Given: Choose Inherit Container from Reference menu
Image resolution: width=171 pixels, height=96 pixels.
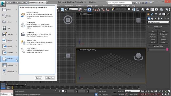Looking at the screenshot, I should click(37, 15).
